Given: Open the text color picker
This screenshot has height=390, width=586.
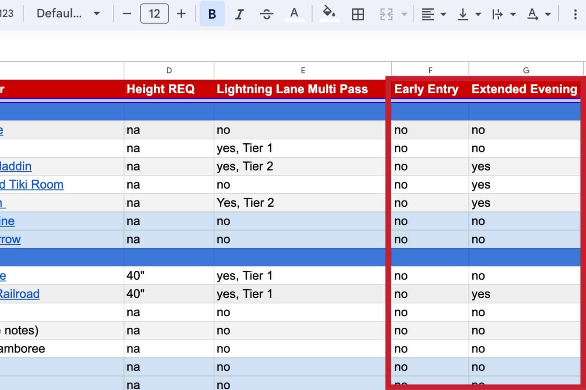Looking at the screenshot, I should (x=294, y=14).
